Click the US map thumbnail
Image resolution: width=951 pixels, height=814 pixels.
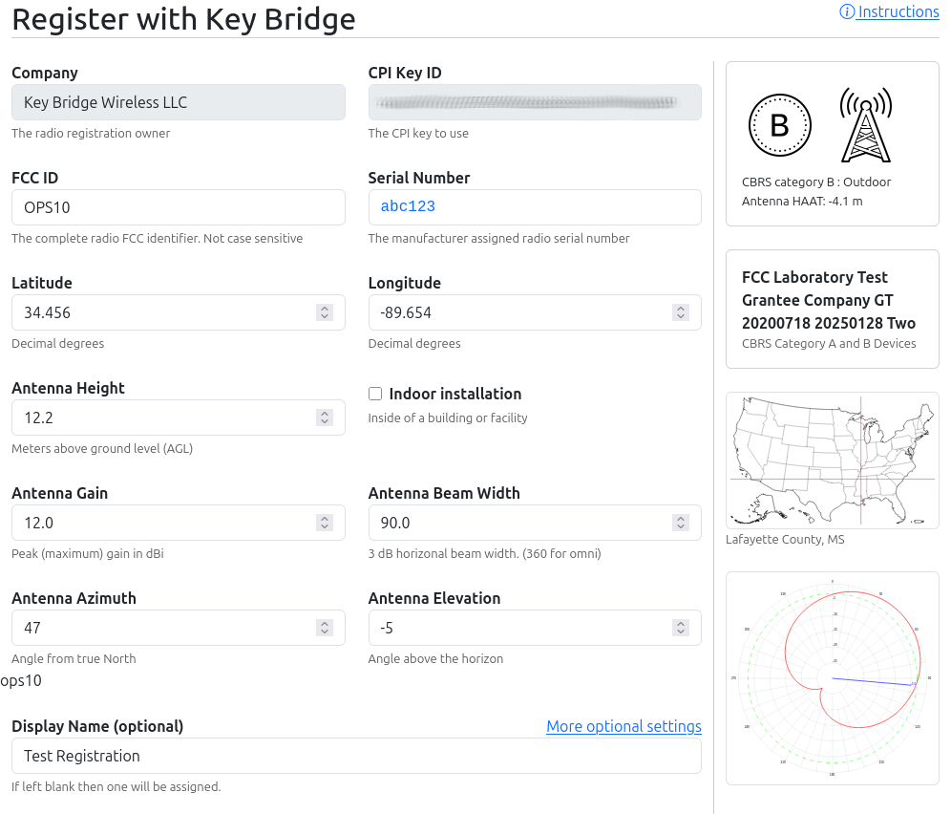[832, 461]
